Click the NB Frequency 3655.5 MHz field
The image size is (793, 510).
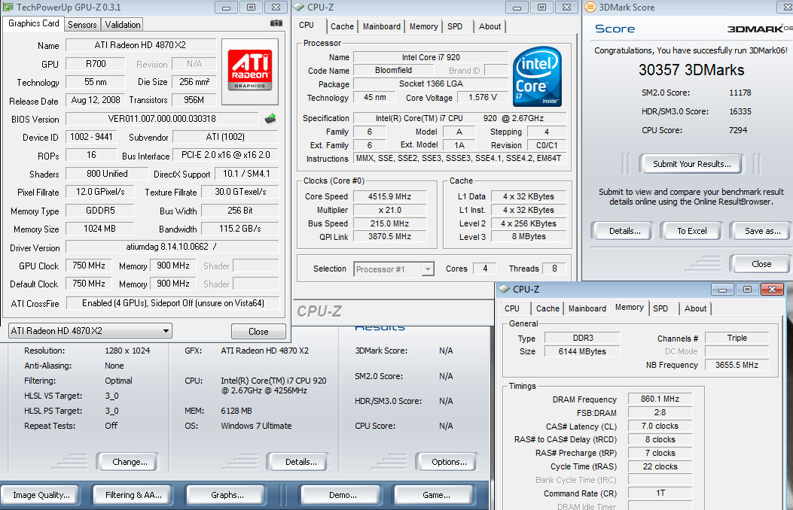[737, 365]
